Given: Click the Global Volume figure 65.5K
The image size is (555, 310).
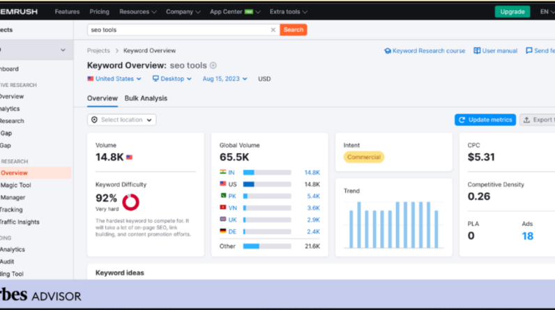Looking at the screenshot, I should pyautogui.click(x=234, y=157).
